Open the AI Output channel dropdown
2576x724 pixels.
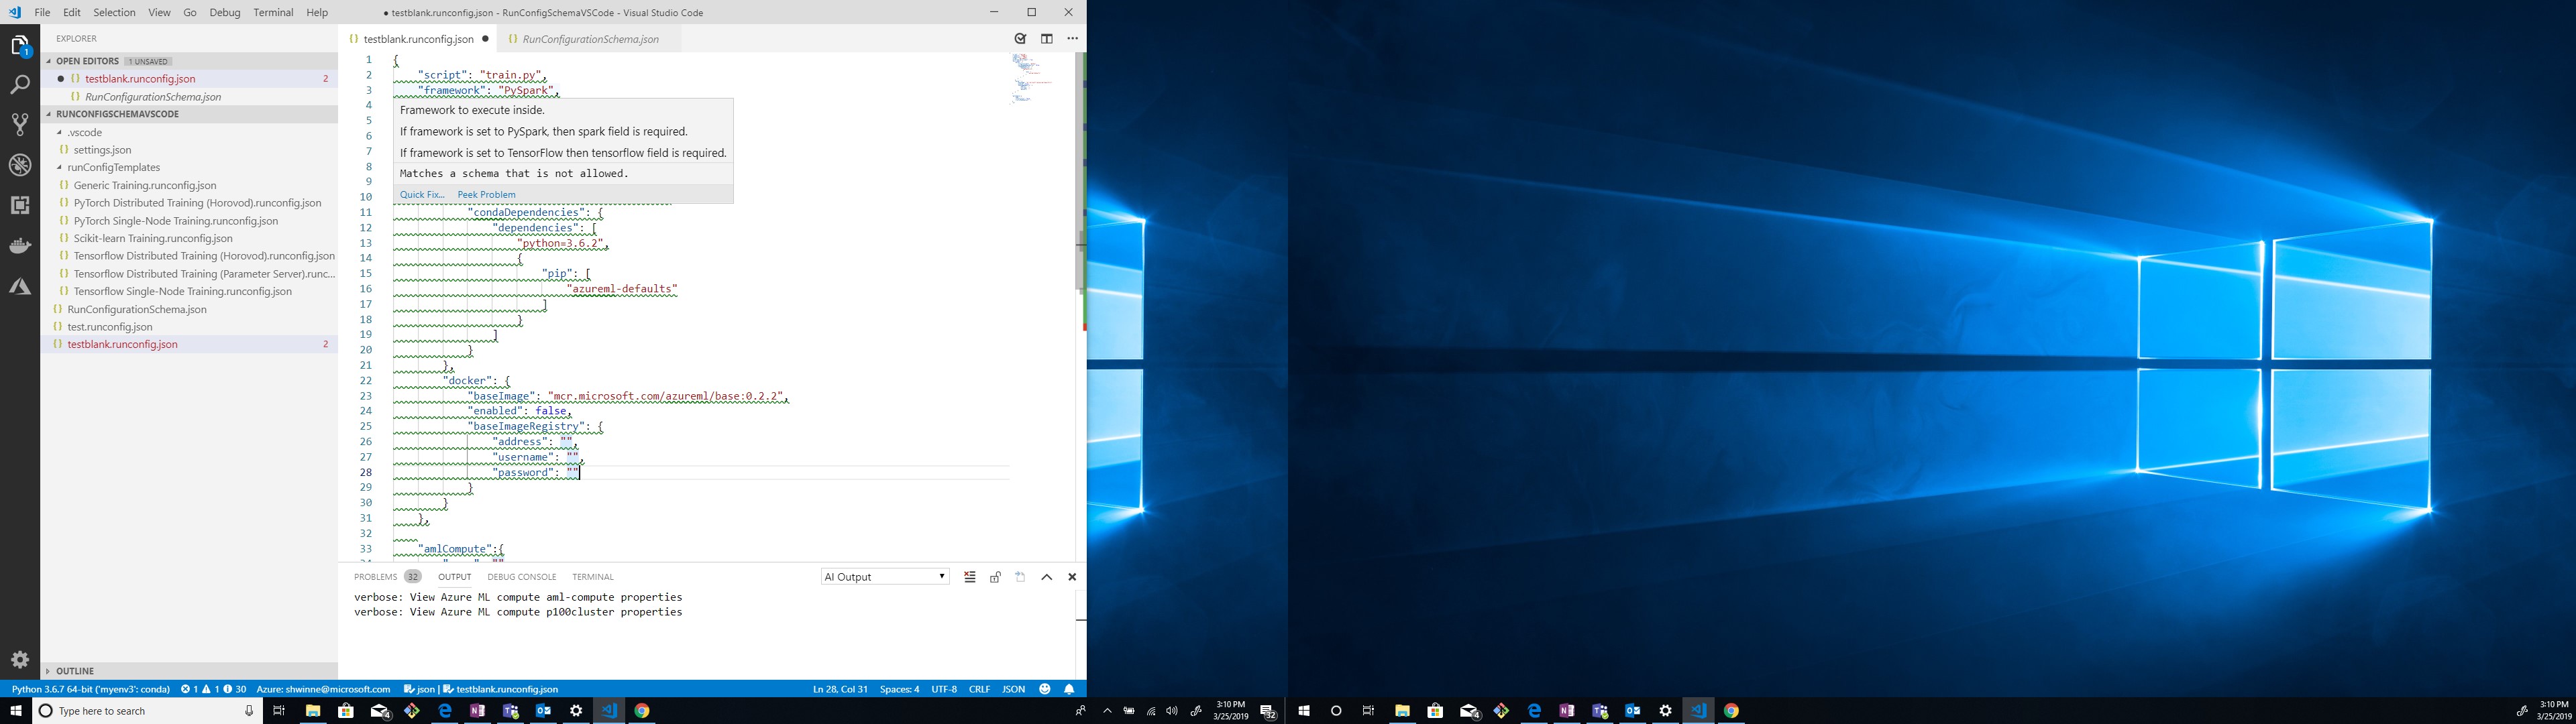tap(884, 577)
